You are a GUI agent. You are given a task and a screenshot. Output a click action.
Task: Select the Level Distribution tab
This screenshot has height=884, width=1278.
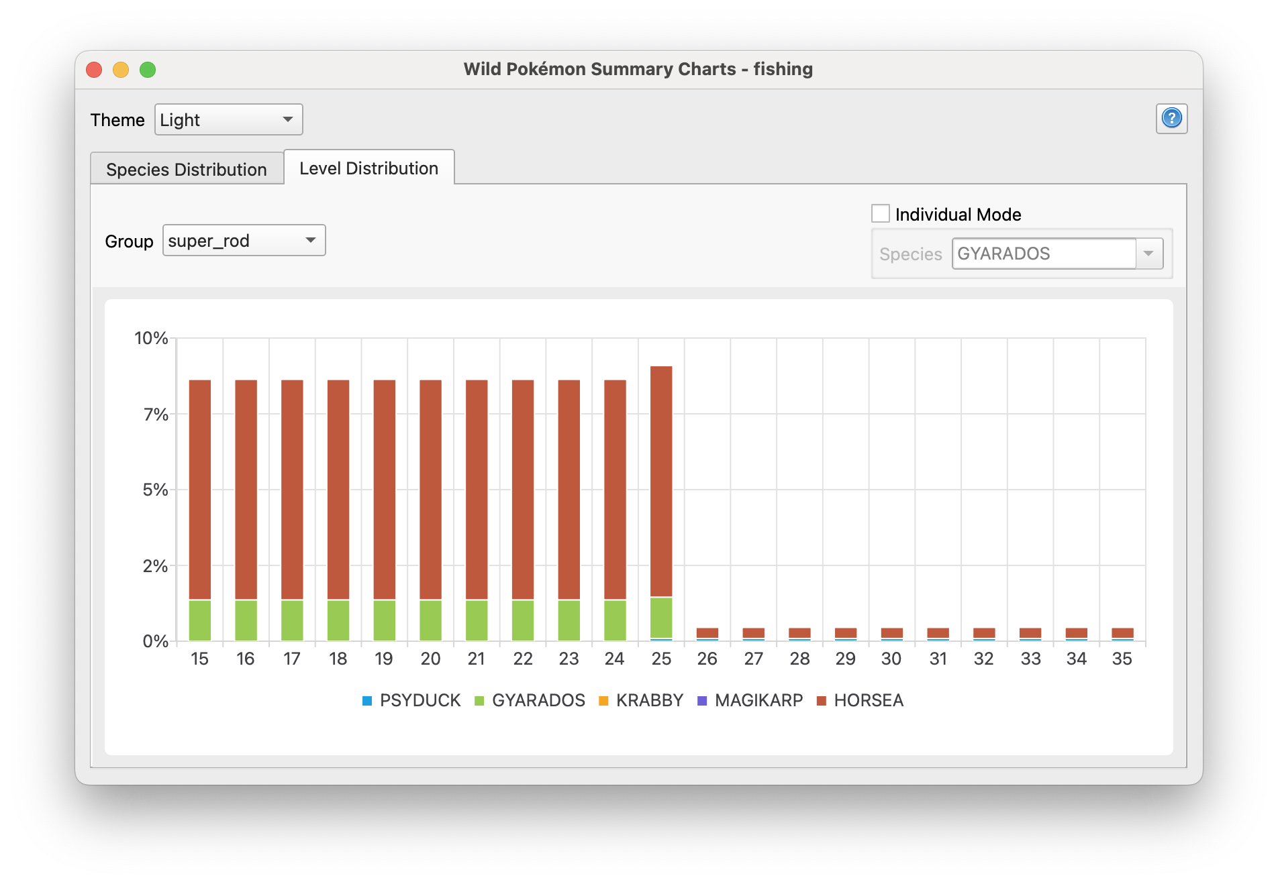(369, 168)
